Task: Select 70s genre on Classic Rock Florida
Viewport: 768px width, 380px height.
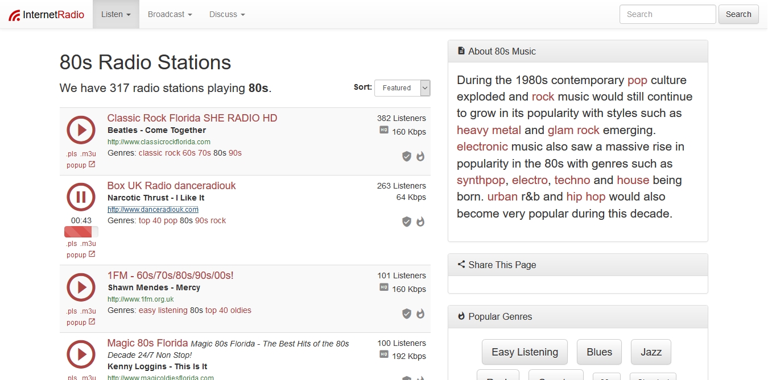Action: [204, 153]
